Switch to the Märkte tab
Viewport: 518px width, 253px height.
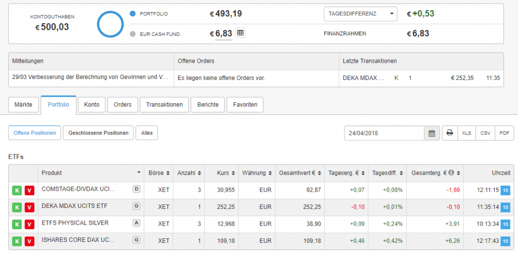23,105
